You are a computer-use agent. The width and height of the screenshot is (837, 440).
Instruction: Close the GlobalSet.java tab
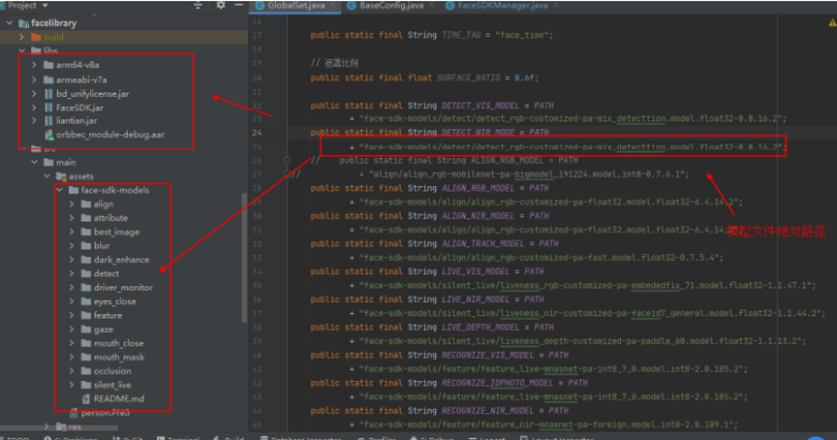coord(333,6)
